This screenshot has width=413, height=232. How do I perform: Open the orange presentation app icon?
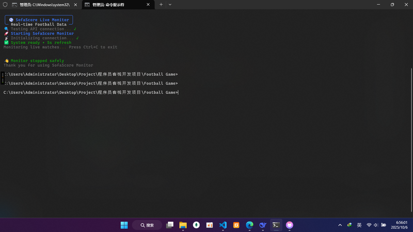[x=210, y=225]
